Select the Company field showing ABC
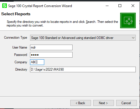The height and width of the screenshot is (109, 140). coord(37,62)
